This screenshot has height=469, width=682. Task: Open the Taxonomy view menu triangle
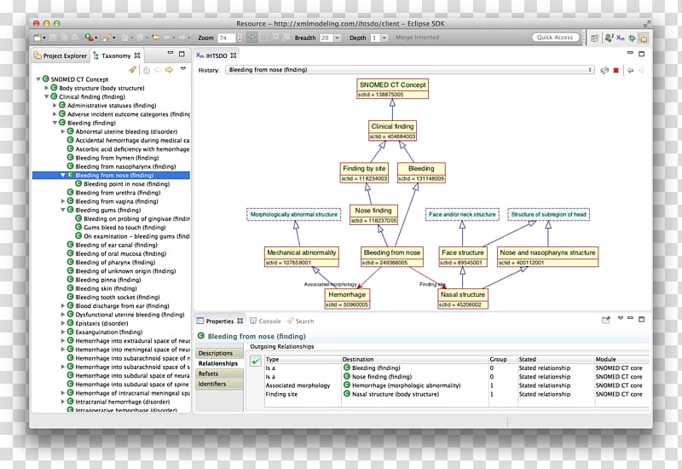[183, 69]
